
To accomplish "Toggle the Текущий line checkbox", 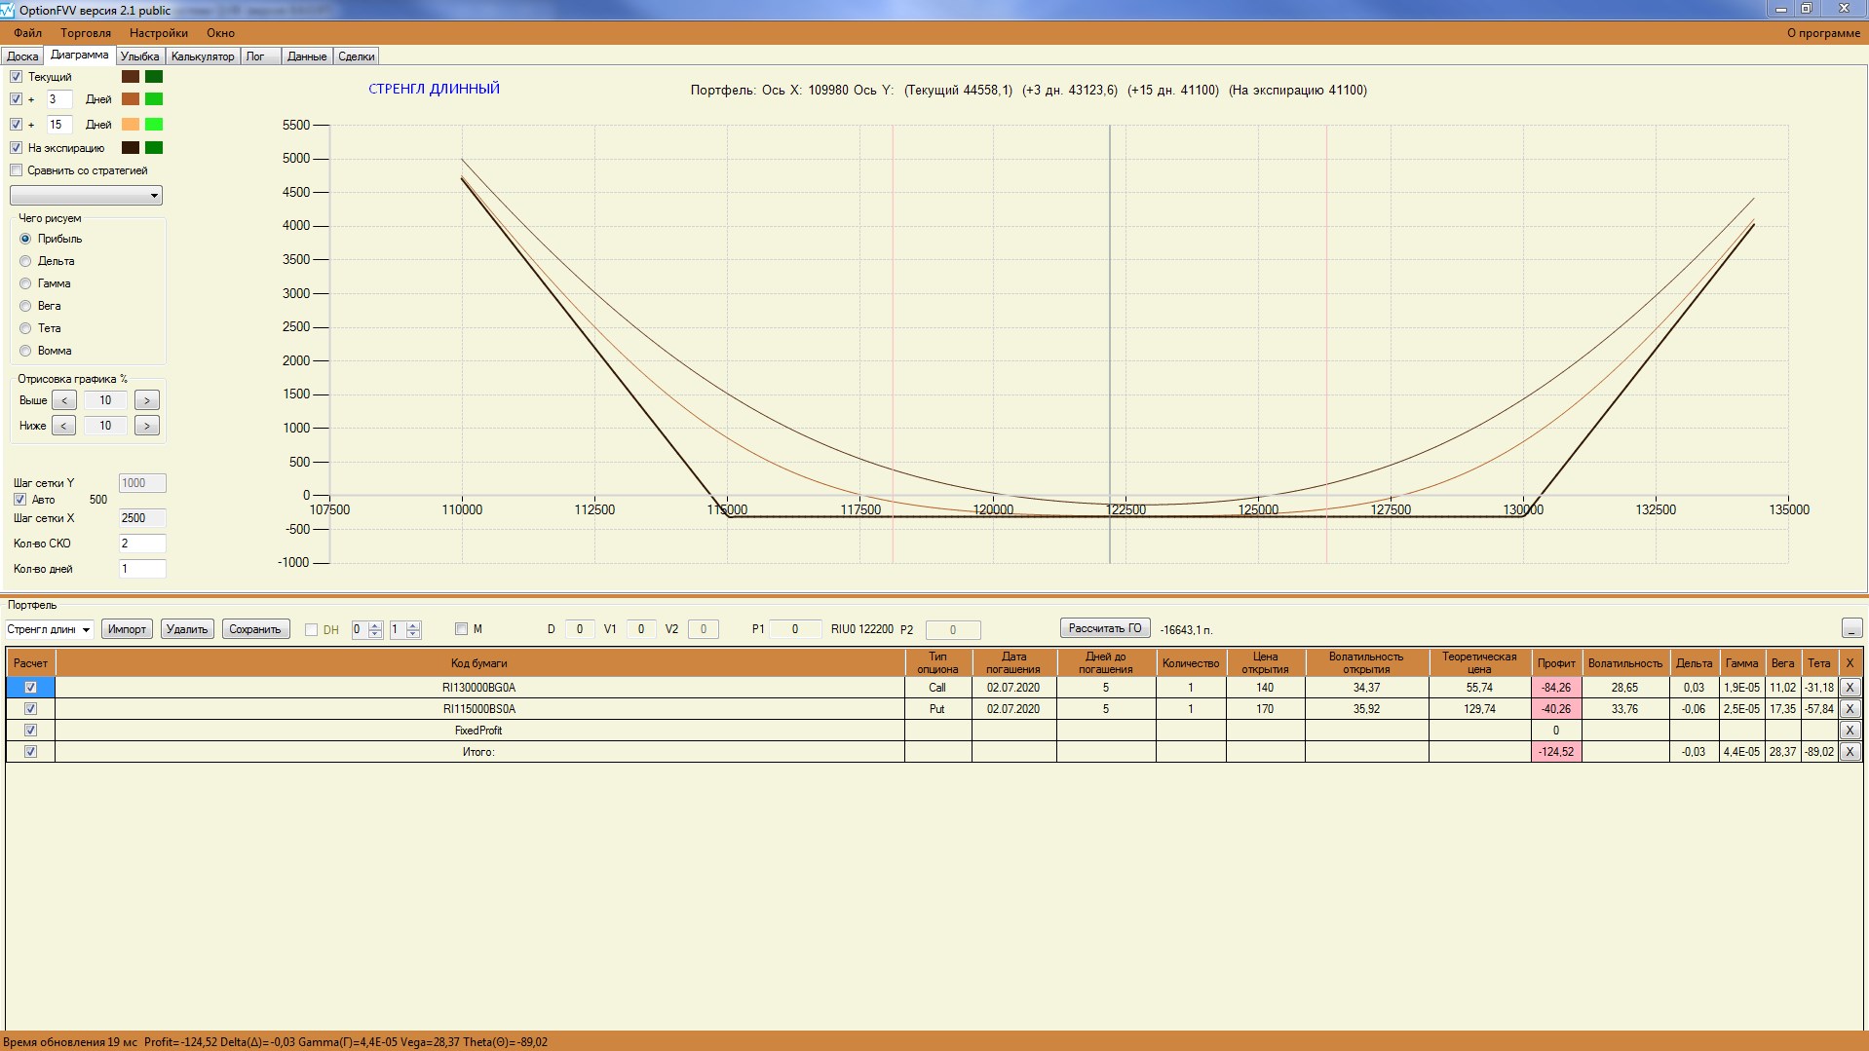I will [16, 77].
